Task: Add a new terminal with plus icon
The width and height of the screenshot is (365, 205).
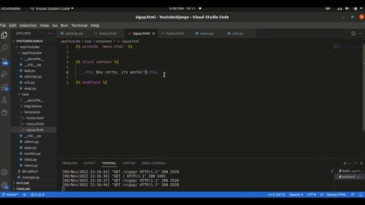Action: (x=344, y=163)
